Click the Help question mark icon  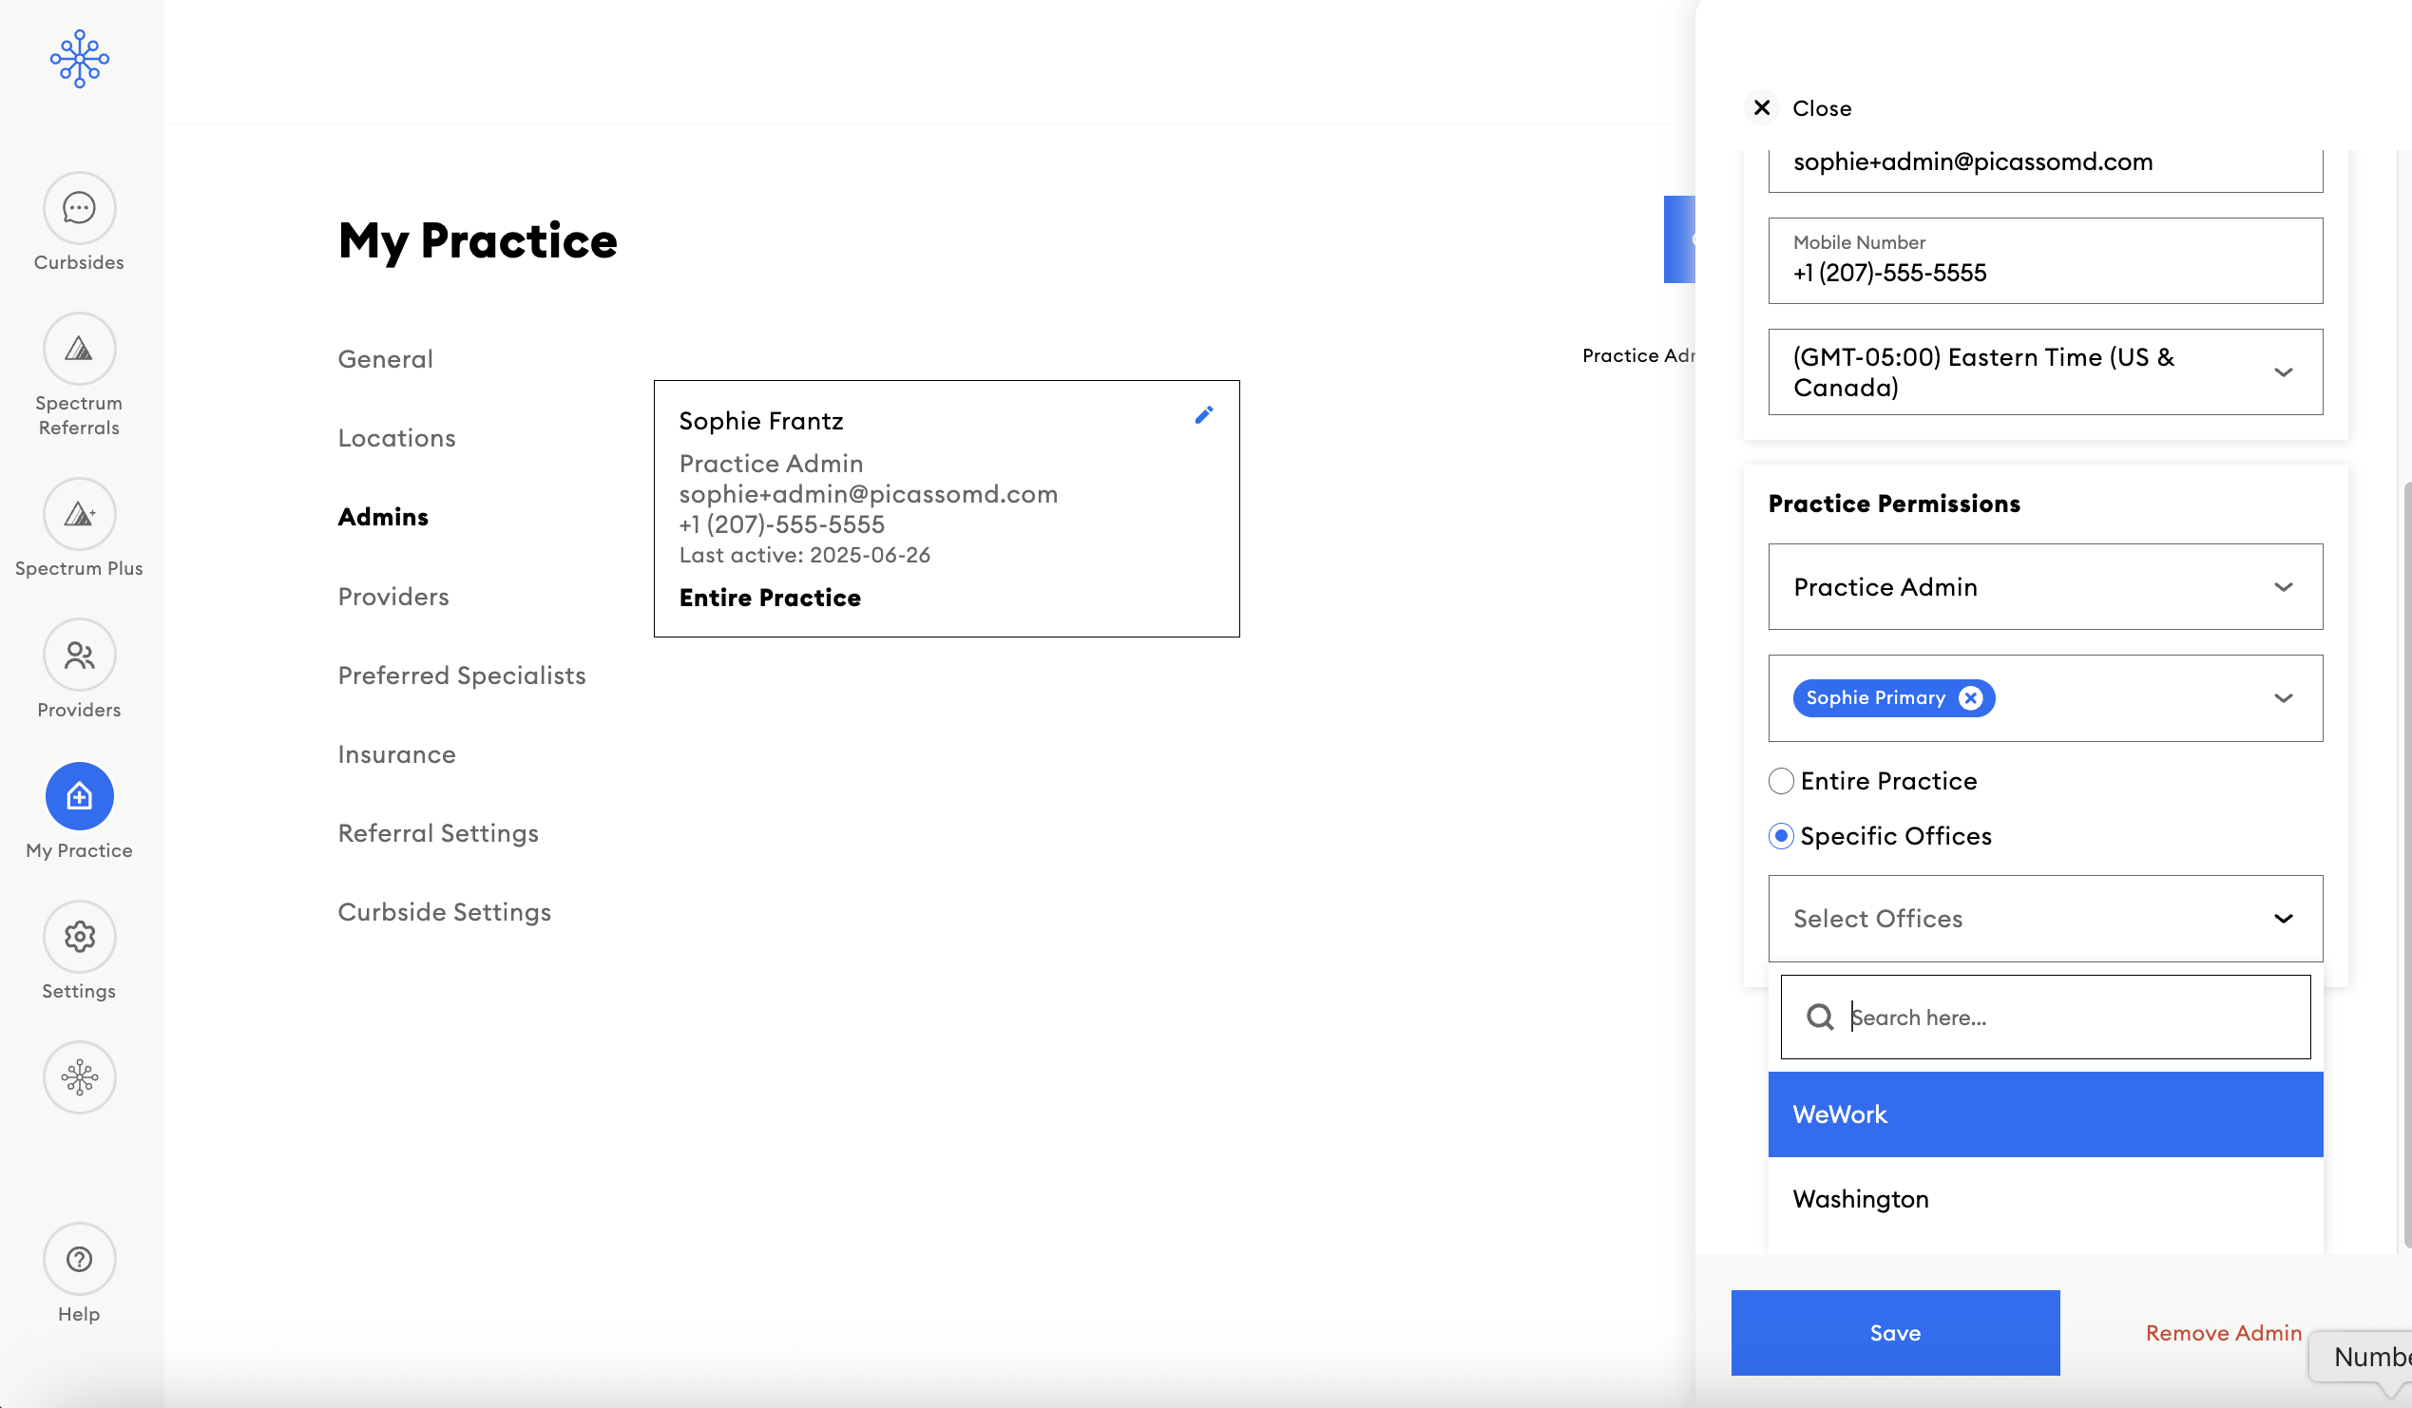click(80, 1260)
